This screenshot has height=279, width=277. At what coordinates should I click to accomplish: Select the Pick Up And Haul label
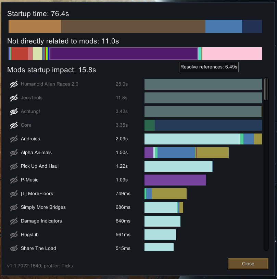tap(39, 166)
